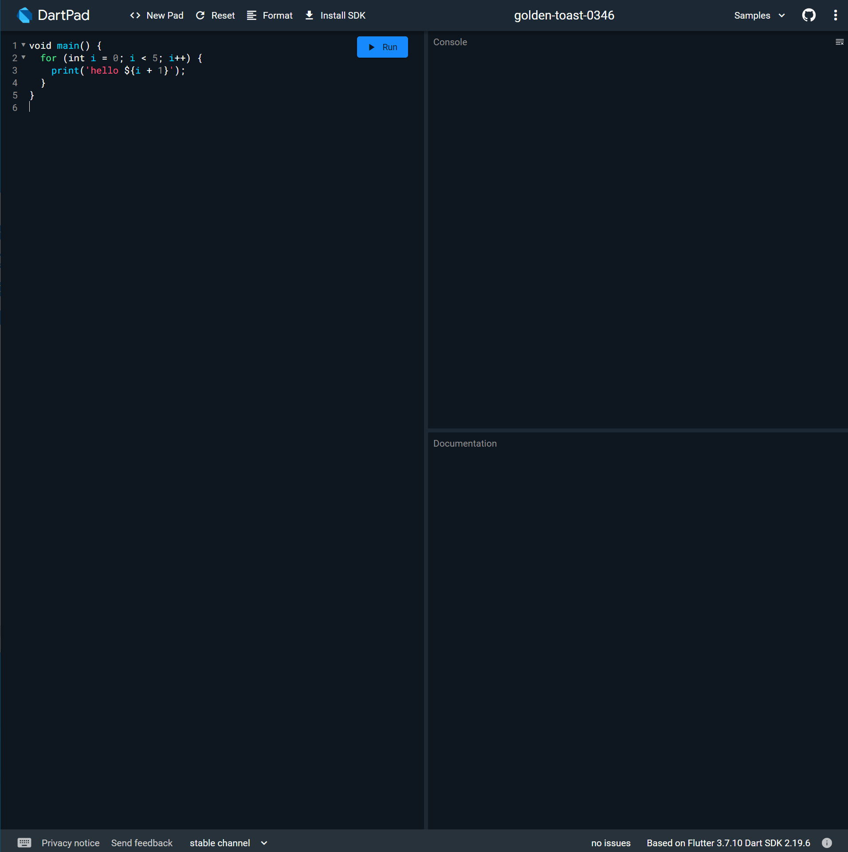Open the Privacy notice link
Image resolution: width=848 pixels, height=852 pixels.
[x=71, y=843]
